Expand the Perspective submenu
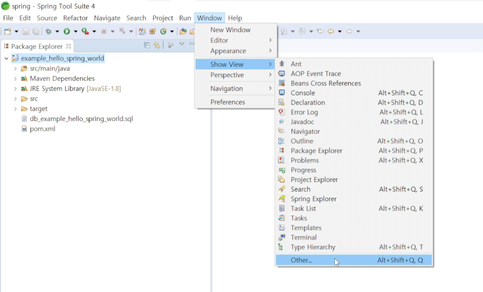Viewport: 483px width, 292px height. click(x=235, y=75)
